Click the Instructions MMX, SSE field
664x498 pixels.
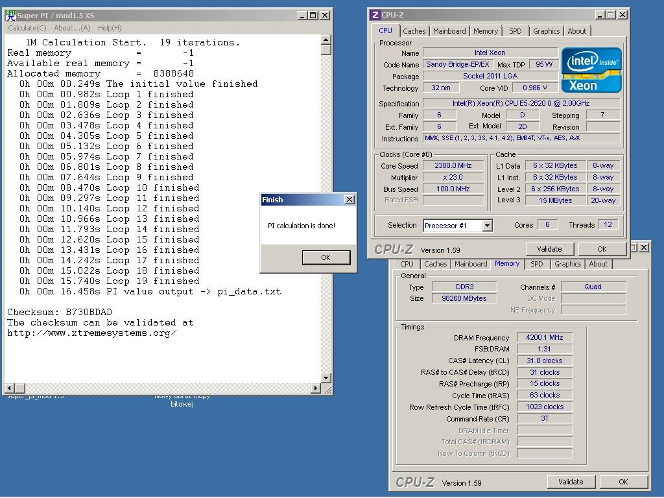tap(521, 138)
